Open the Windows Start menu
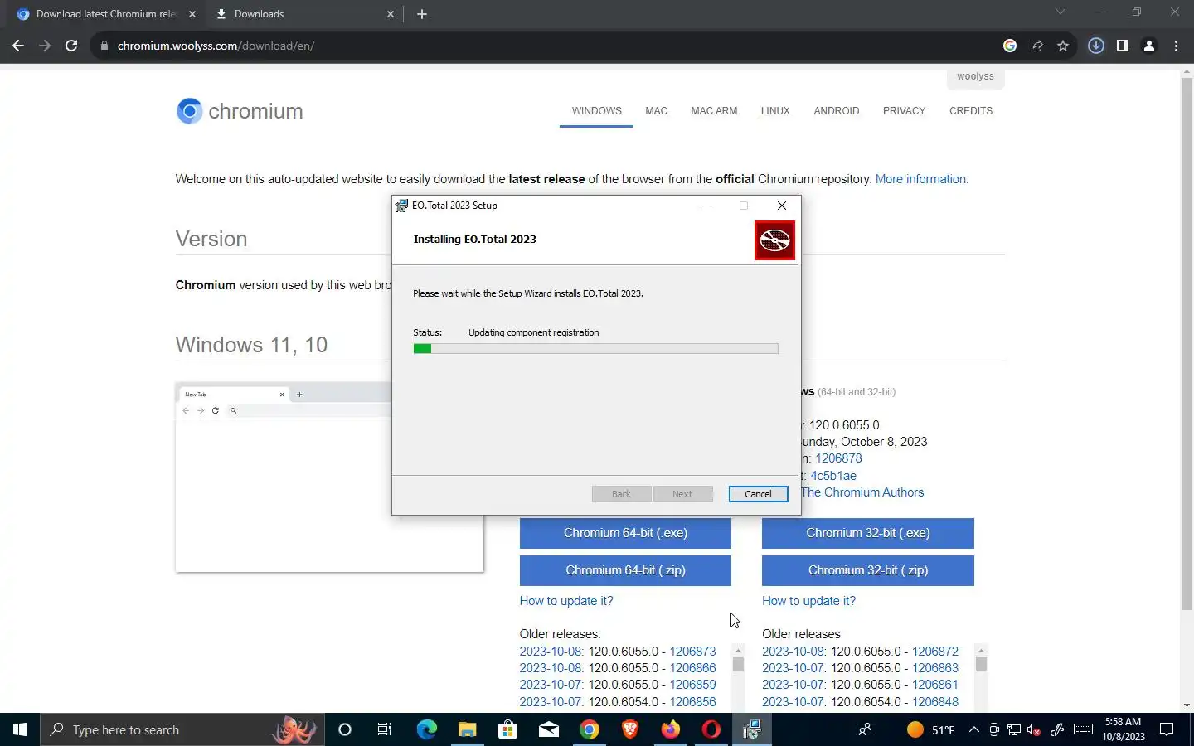Screen dimensions: 1194x746 (20, 729)
